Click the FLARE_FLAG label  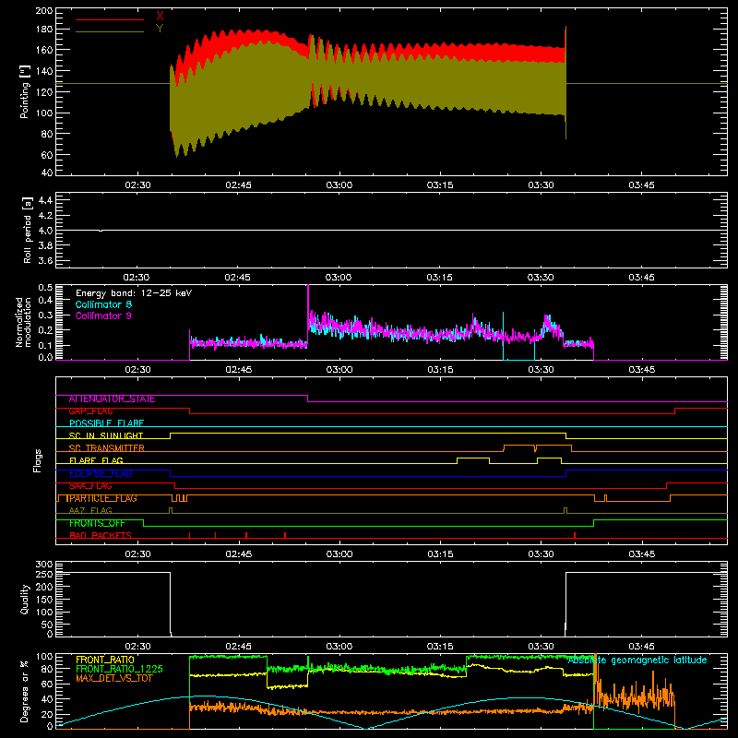click(96, 460)
